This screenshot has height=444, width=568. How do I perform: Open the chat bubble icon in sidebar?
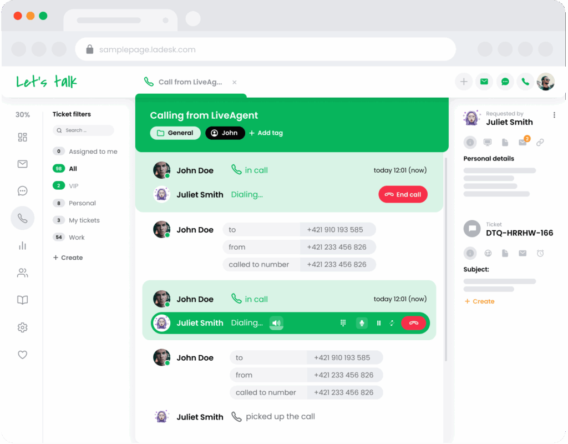(22, 191)
